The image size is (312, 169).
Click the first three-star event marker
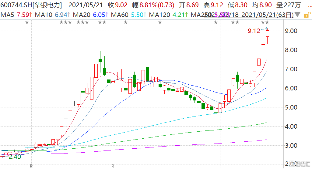coord(65,22)
